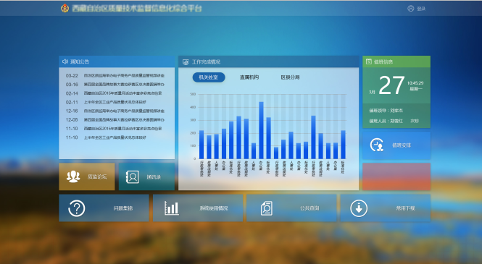482x264 pixels.
Task: Click the 常用下载 download arrow icon
Action: pos(359,208)
